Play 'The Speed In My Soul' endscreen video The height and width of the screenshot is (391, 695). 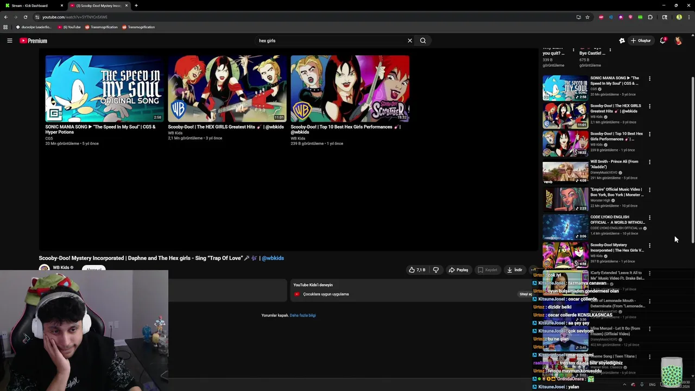coord(104,89)
